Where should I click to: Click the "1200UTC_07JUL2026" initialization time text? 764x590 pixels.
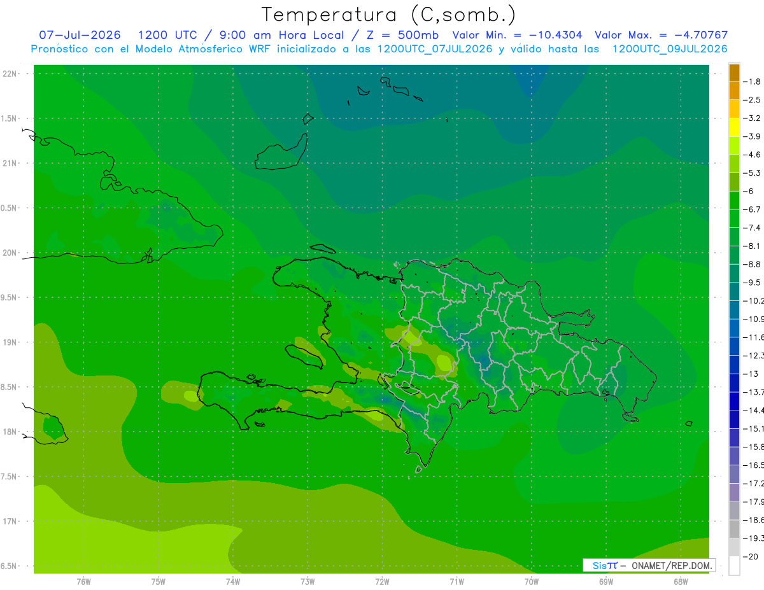(x=435, y=49)
